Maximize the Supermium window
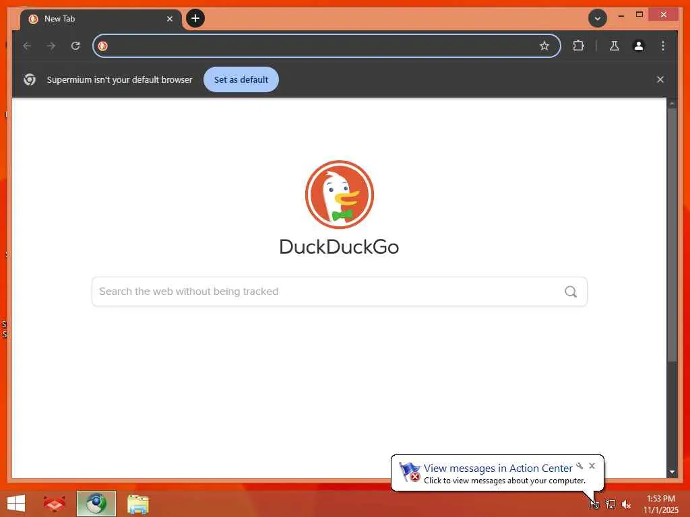The width and height of the screenshot is (690, 517). 639,15
